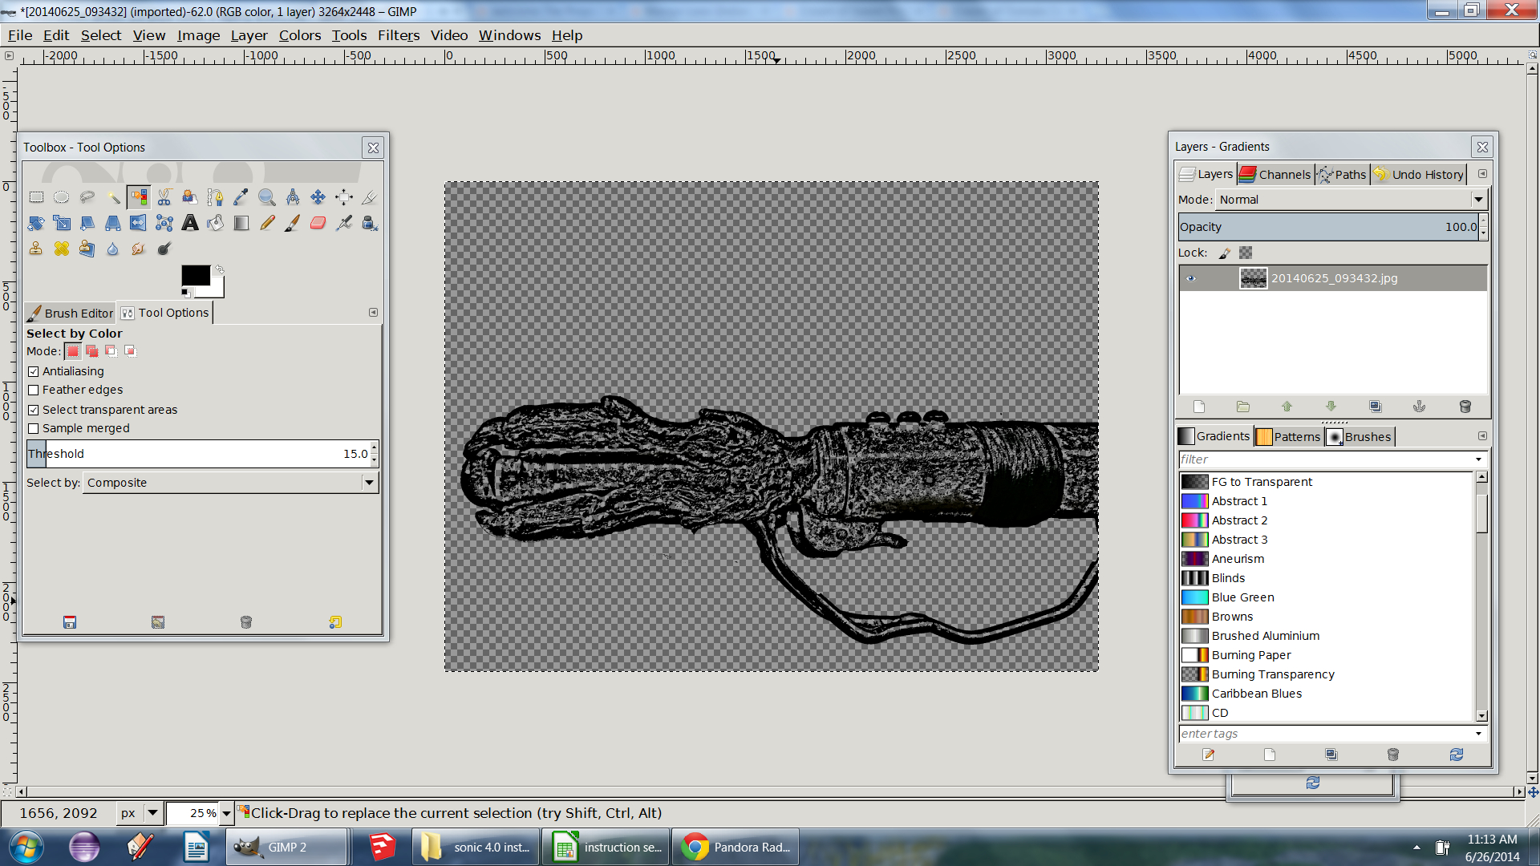Click the foreground black color swatch
1540x866 pixels.
pyautogui.click(x=195, y=275)
